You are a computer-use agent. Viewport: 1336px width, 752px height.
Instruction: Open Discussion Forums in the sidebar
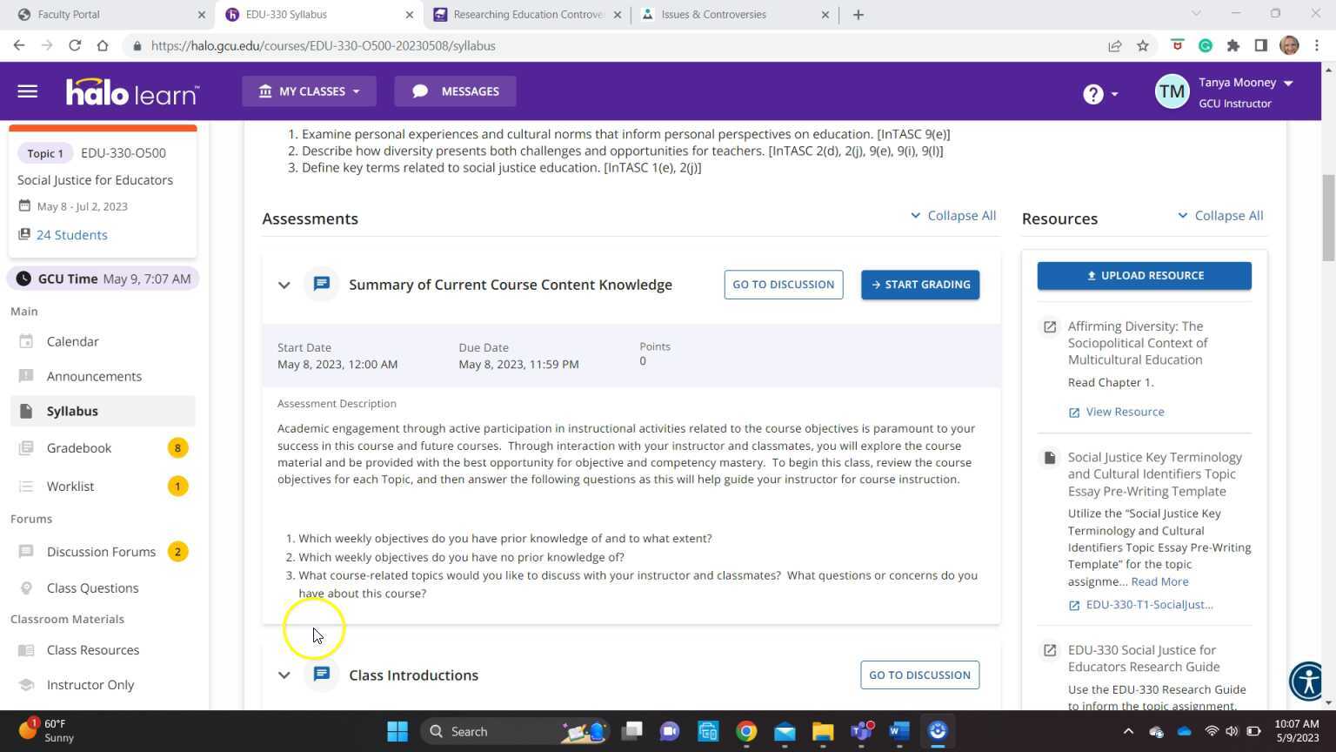tap(101, 551)
